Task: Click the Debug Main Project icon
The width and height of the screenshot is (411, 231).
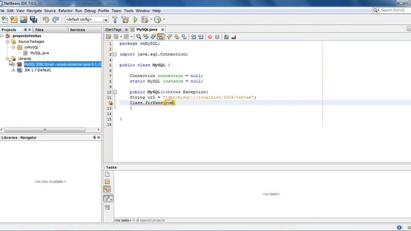Action: tap(144, 20)
